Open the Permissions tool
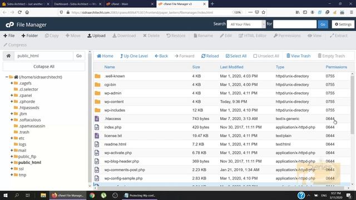 coord(287,36)
